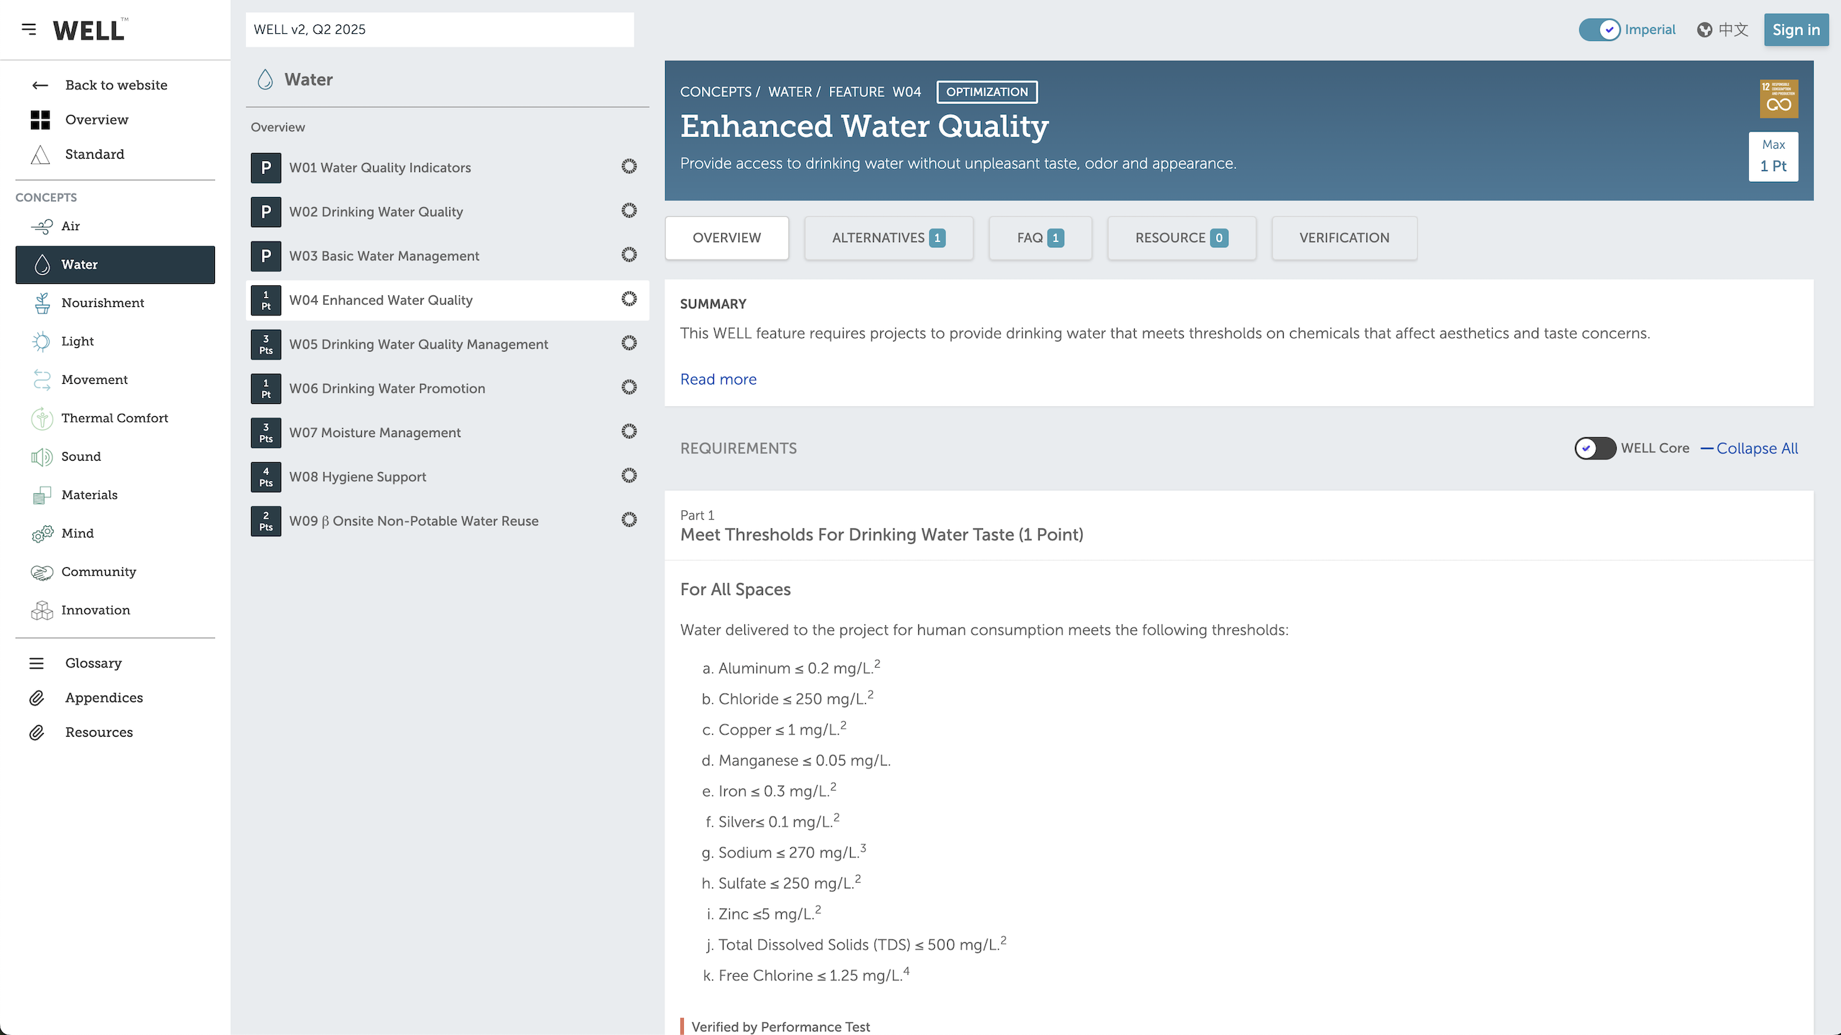Viewport: 1841px width, 1035px height.
Task: Select the Mind gears icon
Action: click(42, 533)
